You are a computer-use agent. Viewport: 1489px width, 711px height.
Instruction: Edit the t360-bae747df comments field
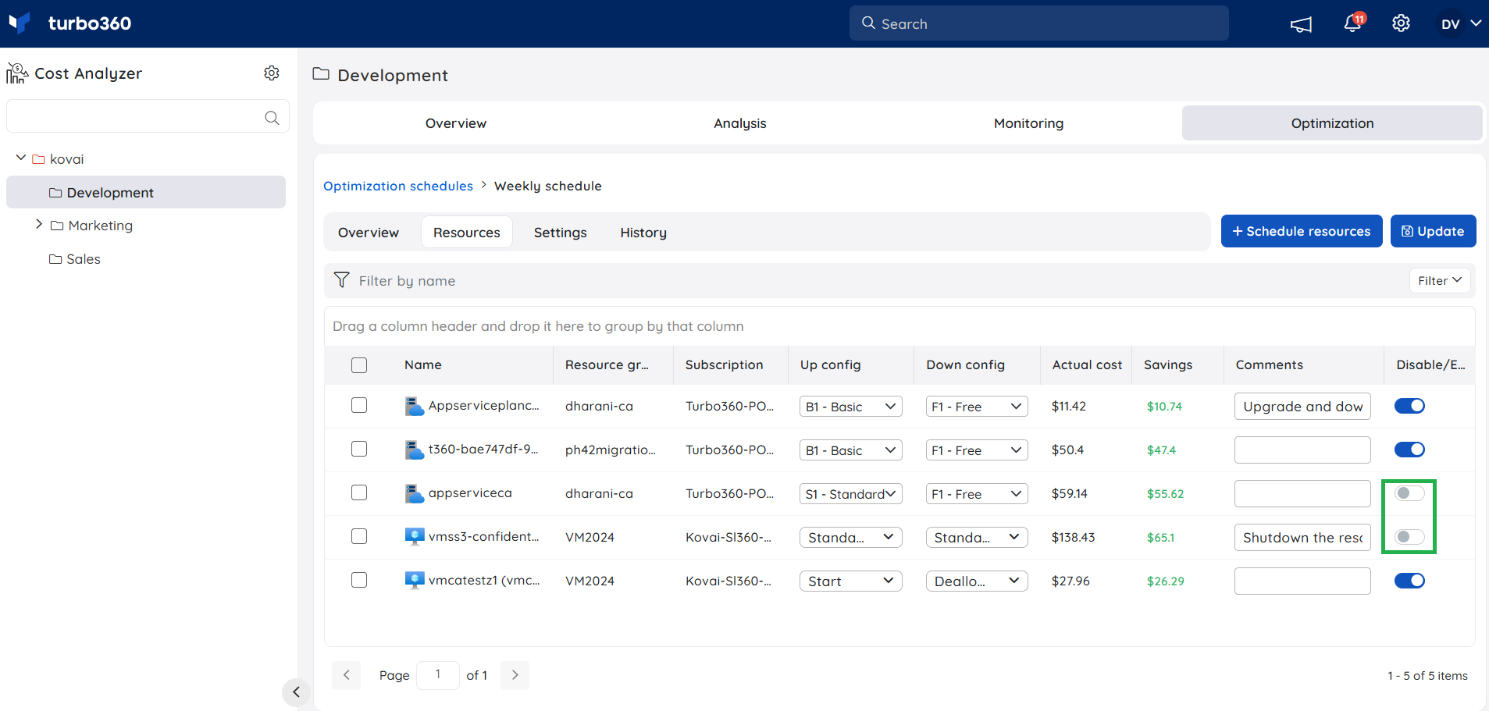coord(1302,450)
